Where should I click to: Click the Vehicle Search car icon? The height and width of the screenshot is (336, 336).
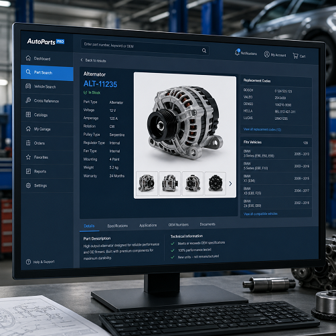28,86
